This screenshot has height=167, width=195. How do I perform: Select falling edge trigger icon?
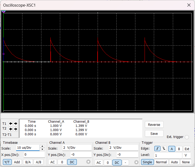tap(164, 149)
